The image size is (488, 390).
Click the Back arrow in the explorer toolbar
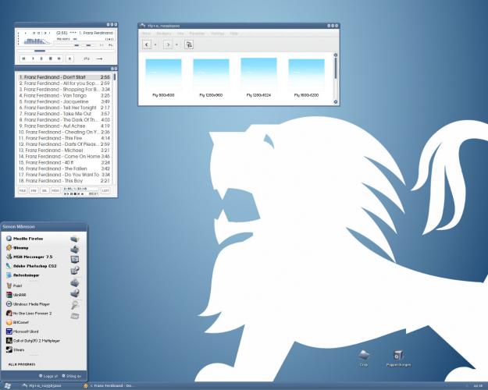[148, 45]
